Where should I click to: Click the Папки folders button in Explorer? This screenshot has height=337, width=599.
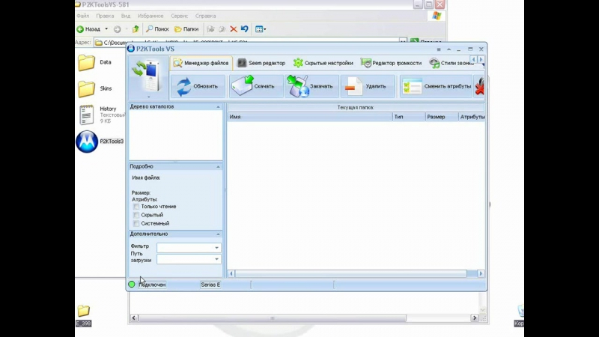click(x=186, y=29)
